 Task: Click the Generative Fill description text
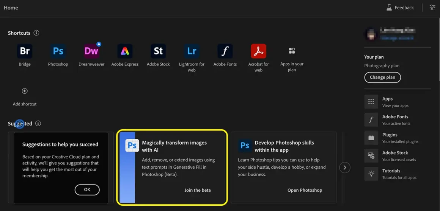(179, 168)
